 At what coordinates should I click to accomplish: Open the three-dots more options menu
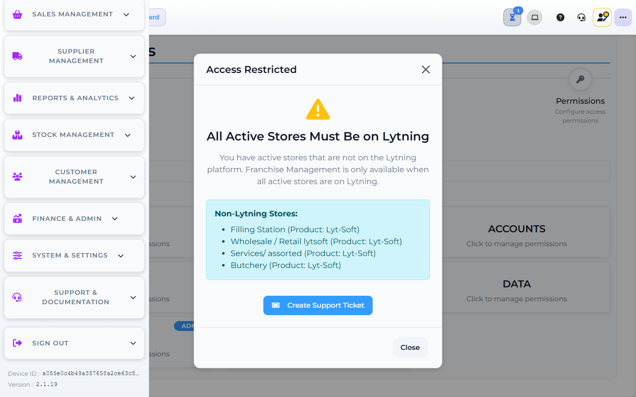pos(623,17)
